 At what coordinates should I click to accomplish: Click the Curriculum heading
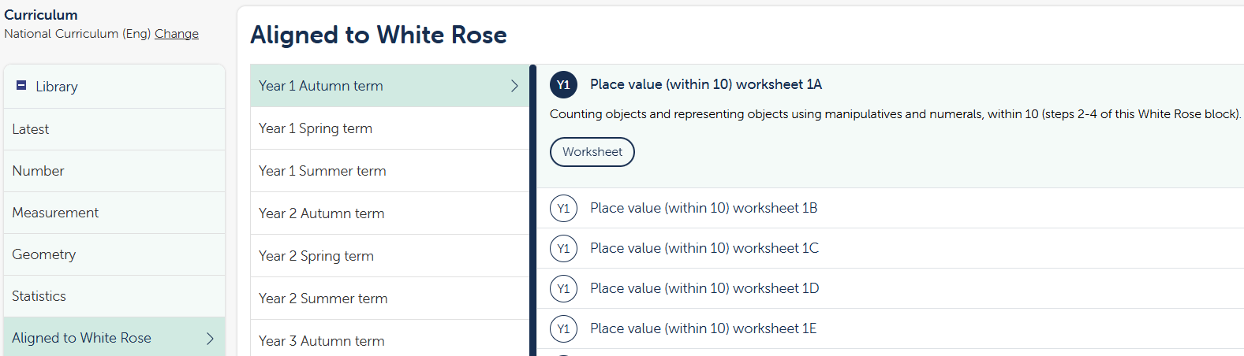(x=41, y=15)
